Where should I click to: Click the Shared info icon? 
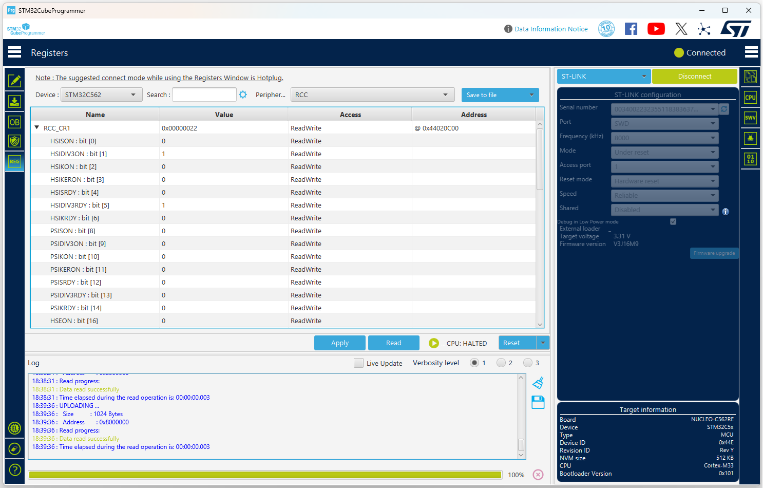coord(725,212)
